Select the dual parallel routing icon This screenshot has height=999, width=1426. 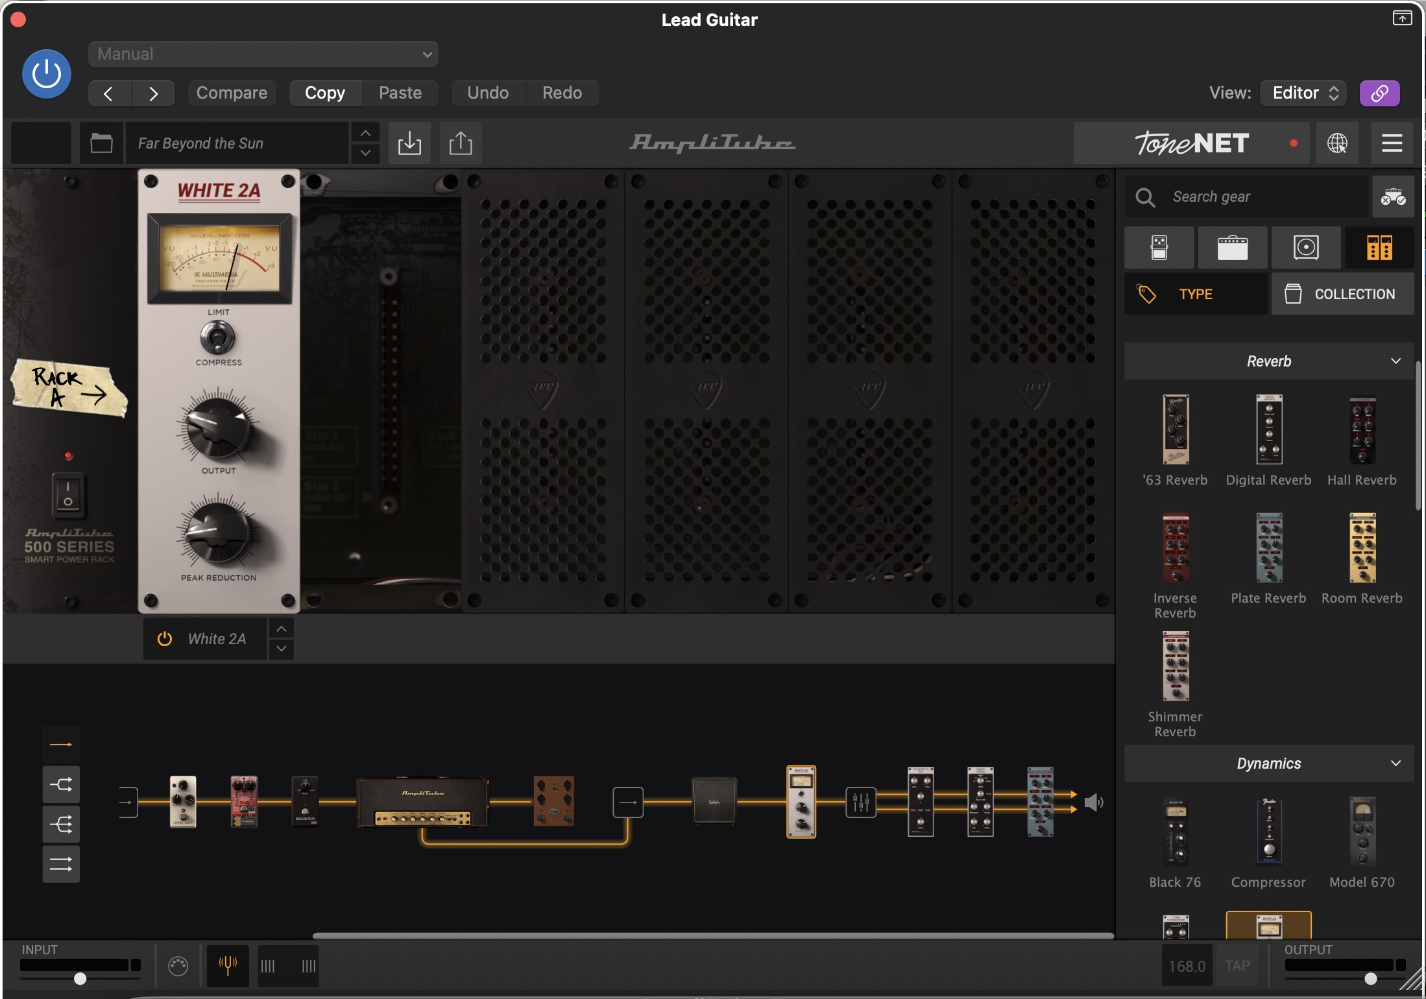[61, 864]
